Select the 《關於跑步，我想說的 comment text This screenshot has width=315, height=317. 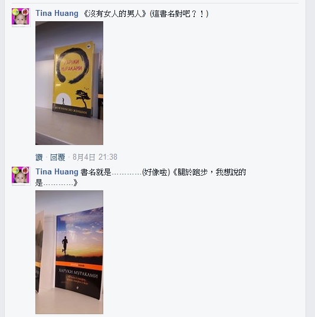point(209,172)
